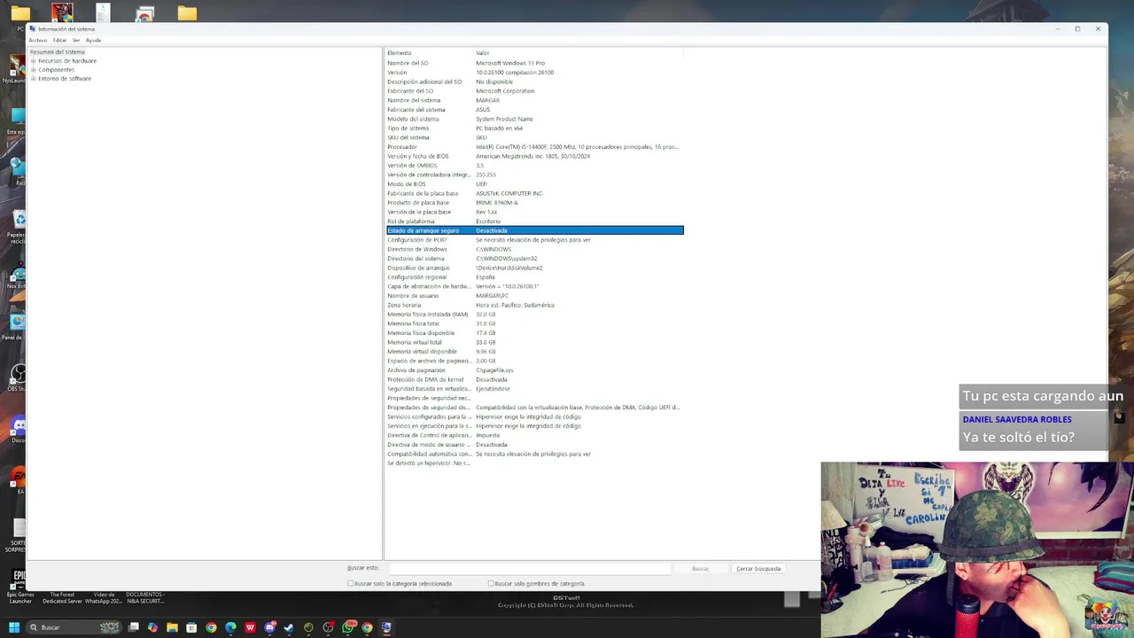
Task: Launch Copilot from the taskbar
Action: [x=152, y=627]
